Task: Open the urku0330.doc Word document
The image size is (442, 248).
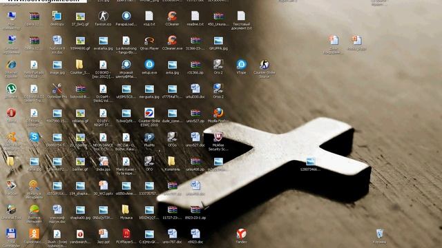Action: pos(195,89)
